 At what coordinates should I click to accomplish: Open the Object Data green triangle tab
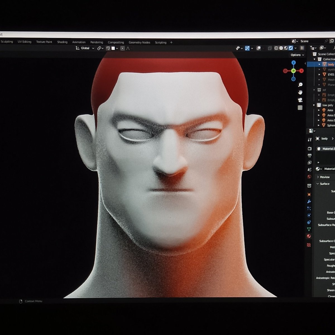[x=309, y=229]
